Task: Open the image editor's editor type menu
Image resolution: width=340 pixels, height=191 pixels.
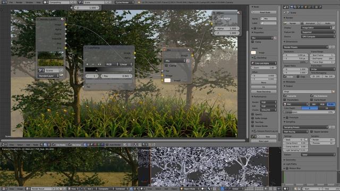Action: [4, 189]
